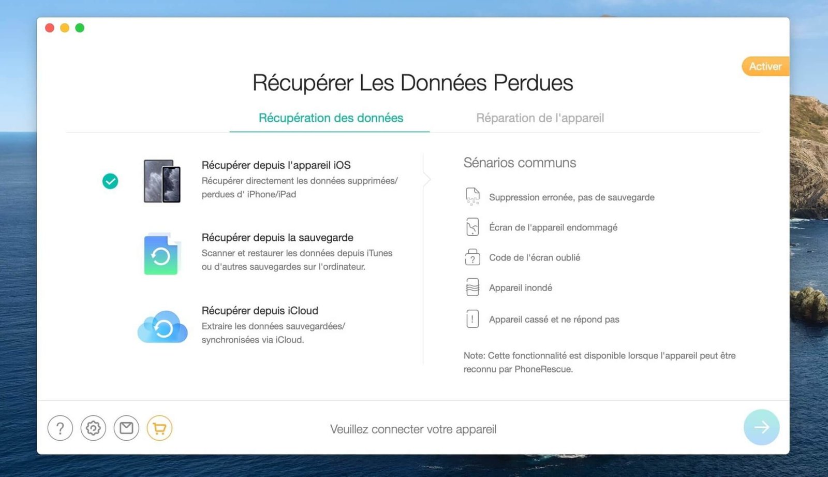Viewport: 828px width, 477px height.
Task: Open the Help question mark icon
Action: pos(60,428)
